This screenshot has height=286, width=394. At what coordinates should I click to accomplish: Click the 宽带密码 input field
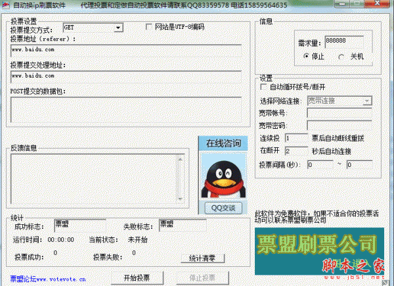339,126
